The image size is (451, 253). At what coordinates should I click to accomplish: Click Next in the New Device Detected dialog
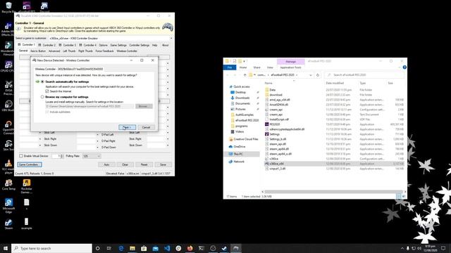point(127,127)
